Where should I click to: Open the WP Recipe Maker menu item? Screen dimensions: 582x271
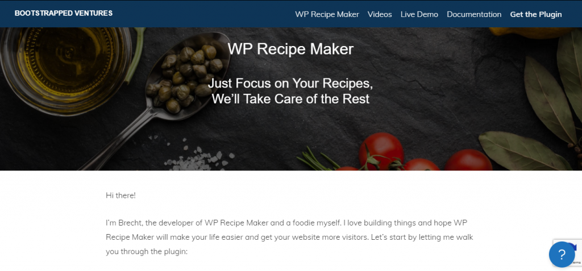tap(327, 14)
